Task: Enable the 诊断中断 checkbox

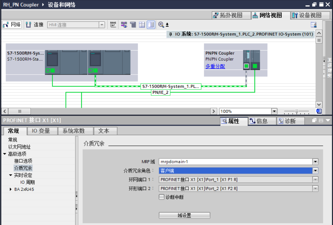Action: [162, 197]
